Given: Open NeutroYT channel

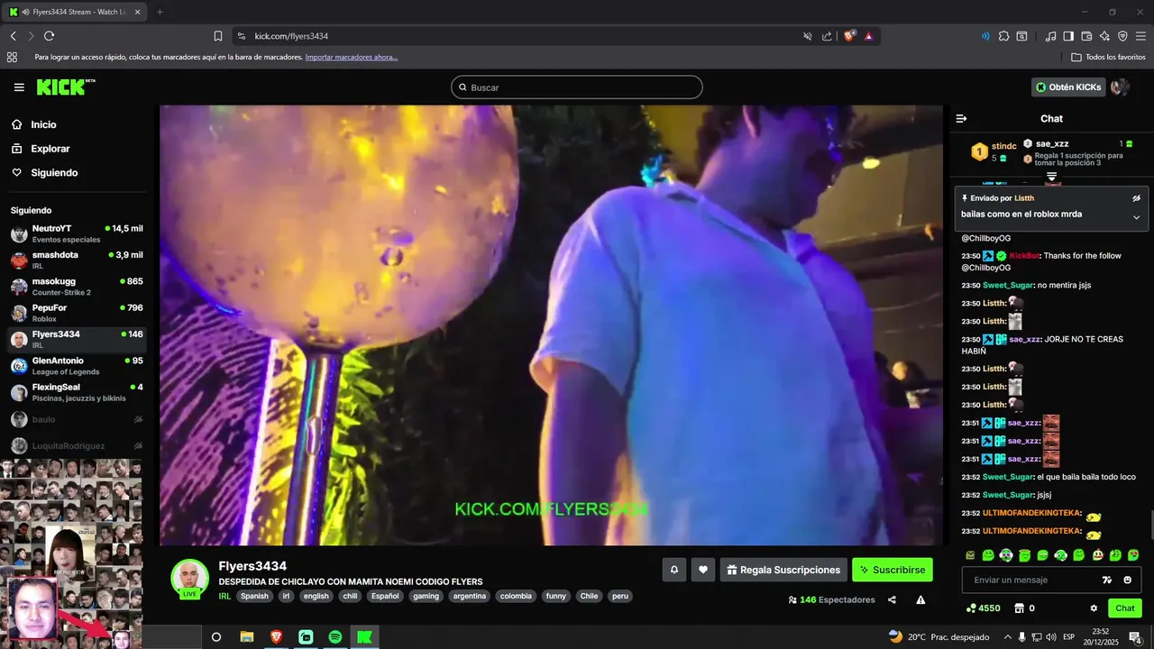Looking at the screenshot, I should (77, 234).
